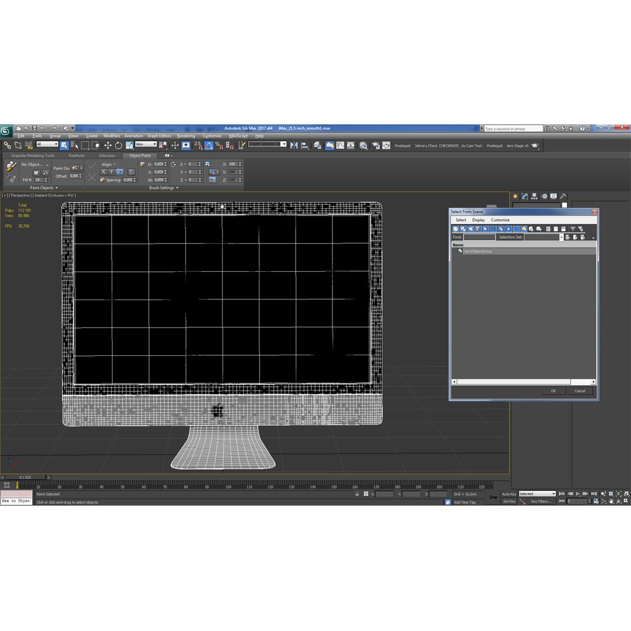Viewport: 631px width, 631px height.
Task: Open Key Filters settings
Action: coord(541,501)
